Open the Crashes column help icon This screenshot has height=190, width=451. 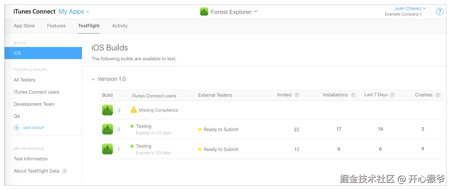pos(438,95)
